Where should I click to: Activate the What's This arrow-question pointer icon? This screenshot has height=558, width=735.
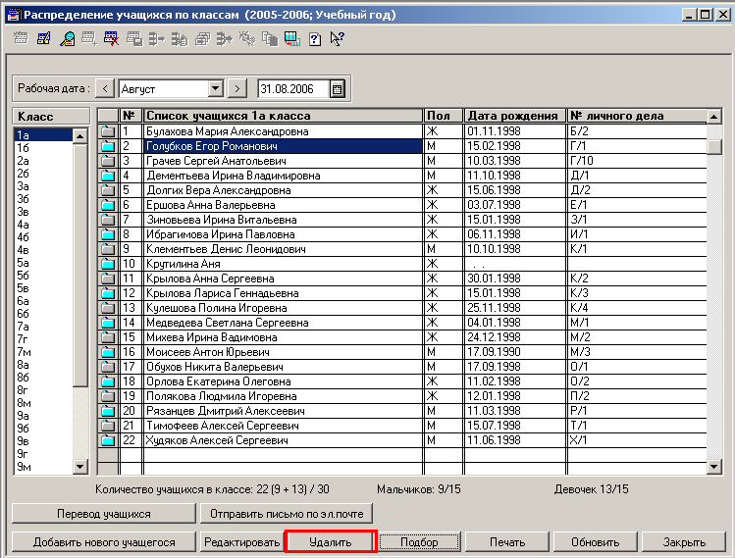coord(337,39)
